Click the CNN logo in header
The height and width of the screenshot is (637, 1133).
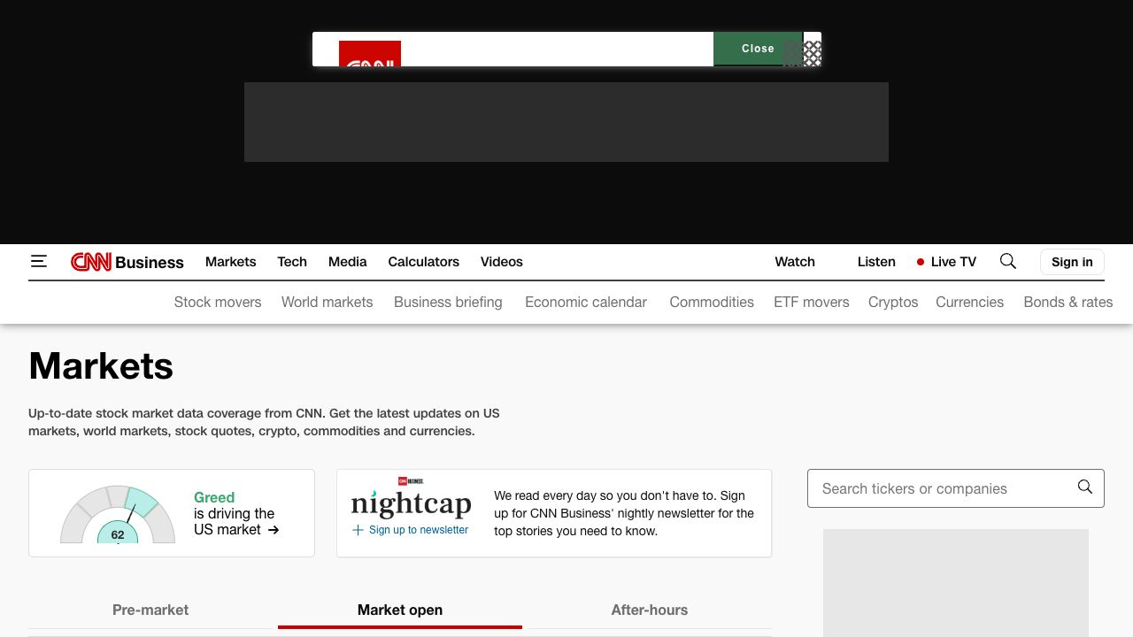pos(91,262)
